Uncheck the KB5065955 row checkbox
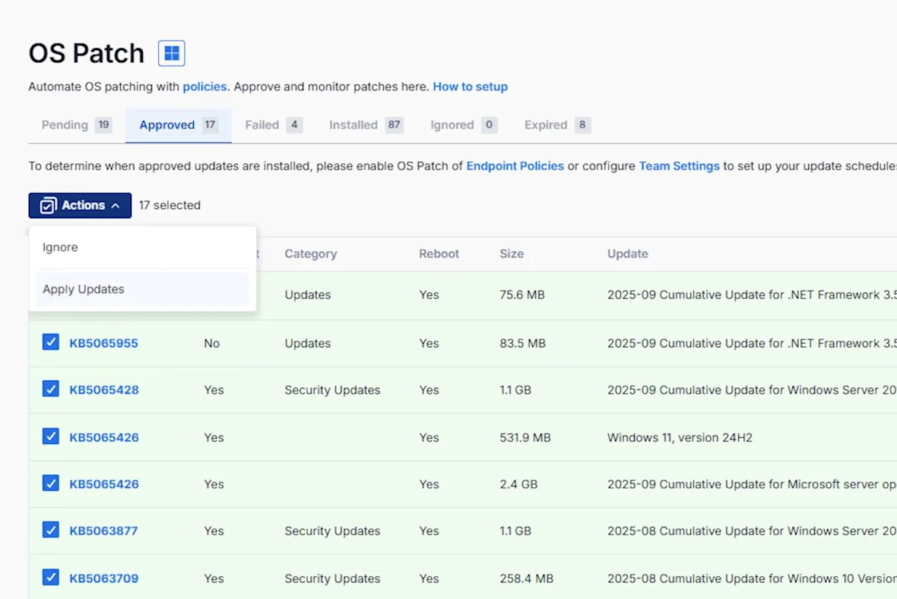Screen dimensions: 897x599 pos(50,342)
